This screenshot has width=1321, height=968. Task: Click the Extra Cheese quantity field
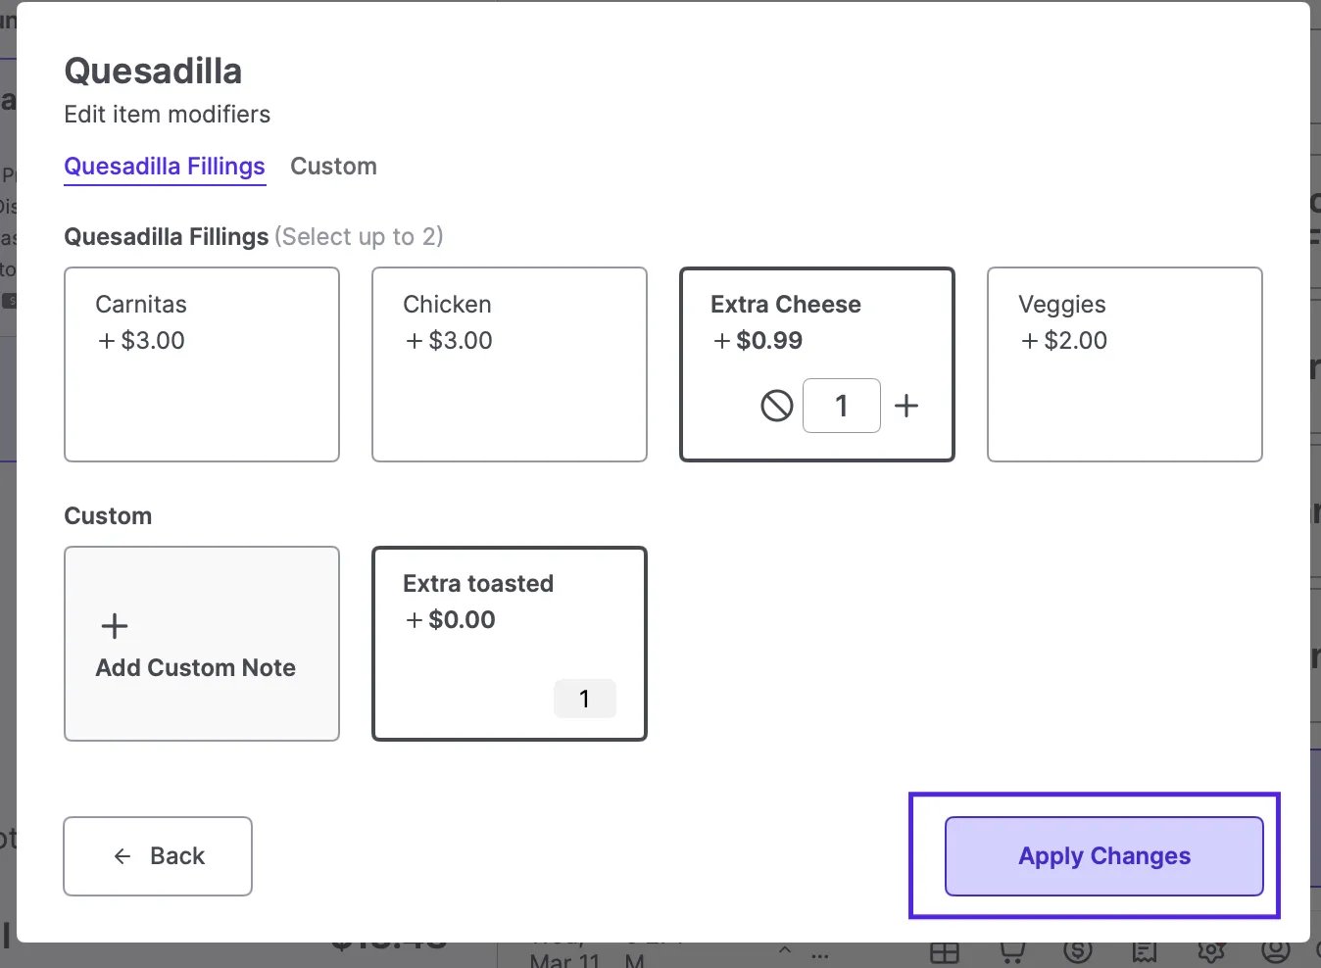click(841, 406)
